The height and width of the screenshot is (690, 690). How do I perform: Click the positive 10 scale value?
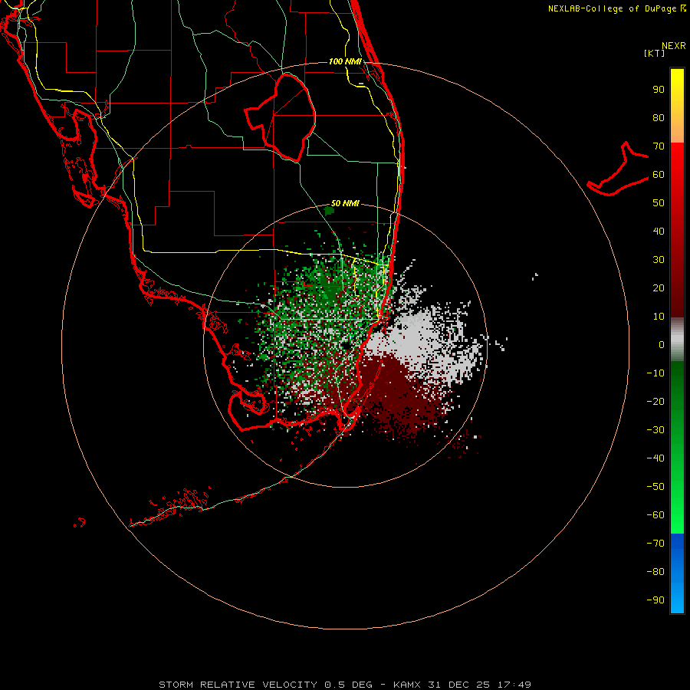point(659,317)
